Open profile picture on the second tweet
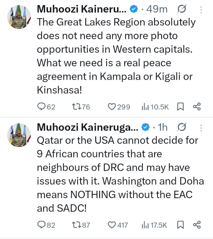This screenshot has width=213, height=239. pos(19,135)
